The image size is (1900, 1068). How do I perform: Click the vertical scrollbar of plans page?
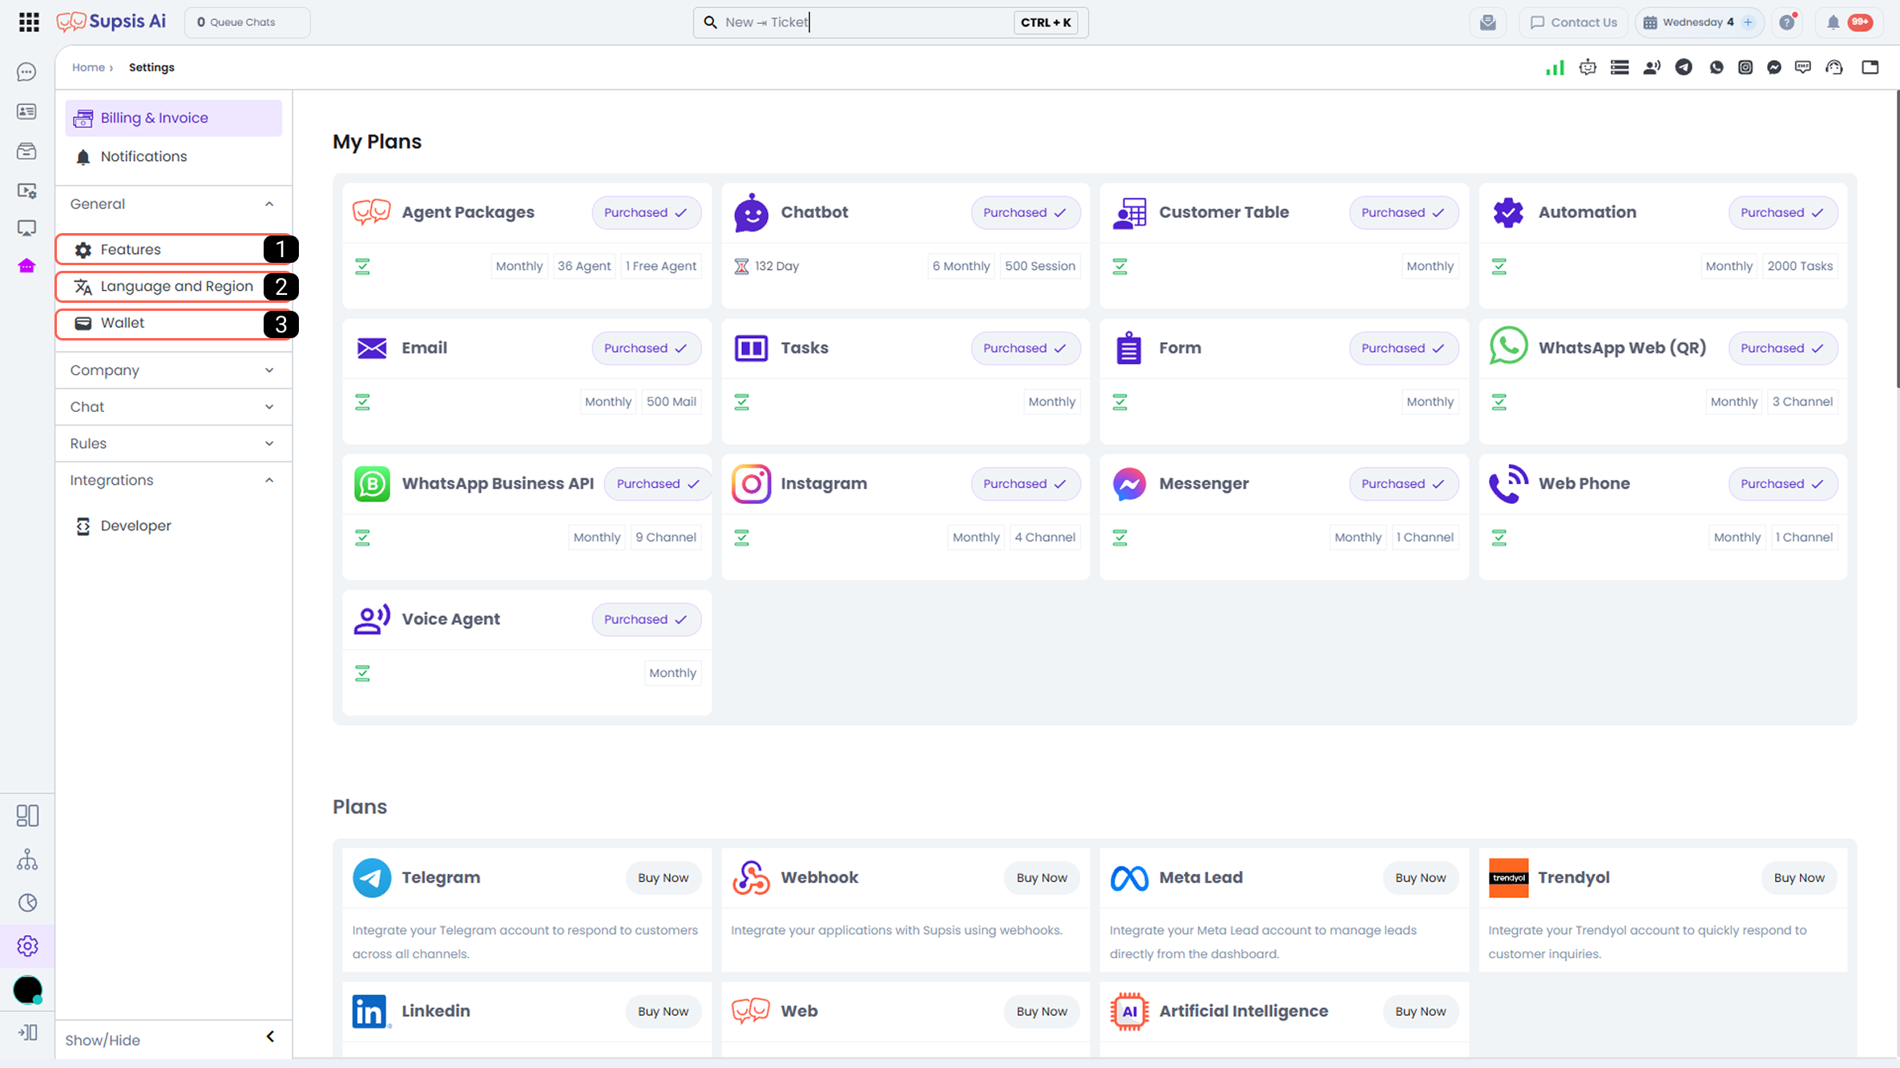point(1897,240)
